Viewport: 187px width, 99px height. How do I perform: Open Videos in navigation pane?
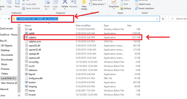pyautogui.click(x=4, y=74)
